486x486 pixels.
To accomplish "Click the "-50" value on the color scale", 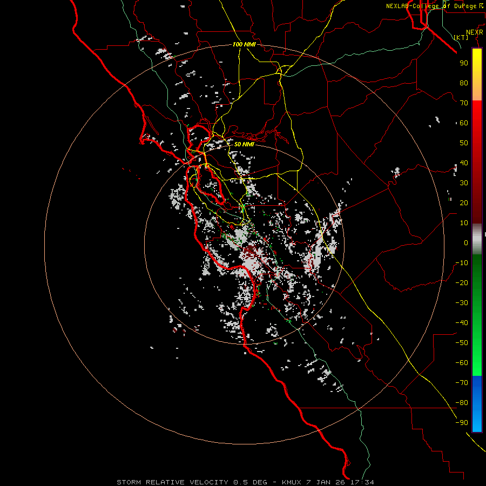I will [462, 343].
